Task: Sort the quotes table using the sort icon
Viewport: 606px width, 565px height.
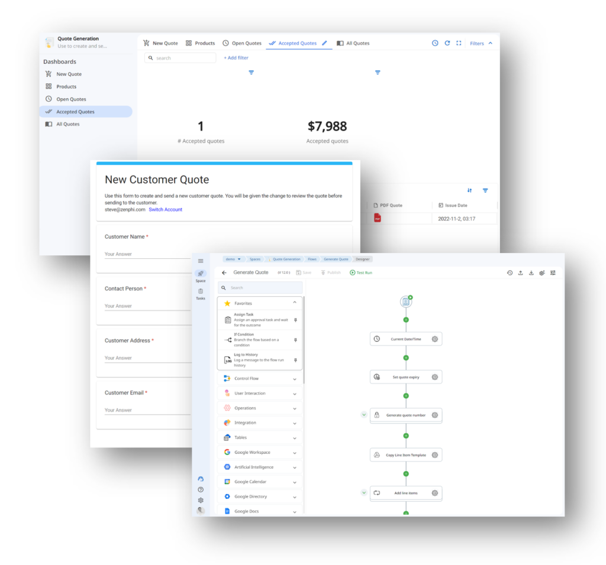Action: pyautogui.click(x=469, y=190)
